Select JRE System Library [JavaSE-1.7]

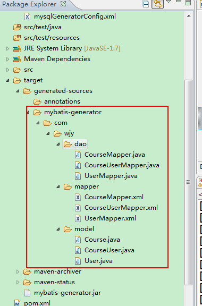point(72,48)
